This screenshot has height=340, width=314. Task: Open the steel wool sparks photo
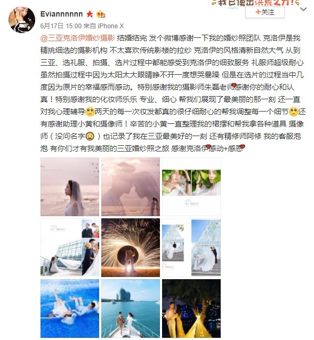(x=131, y=248)
